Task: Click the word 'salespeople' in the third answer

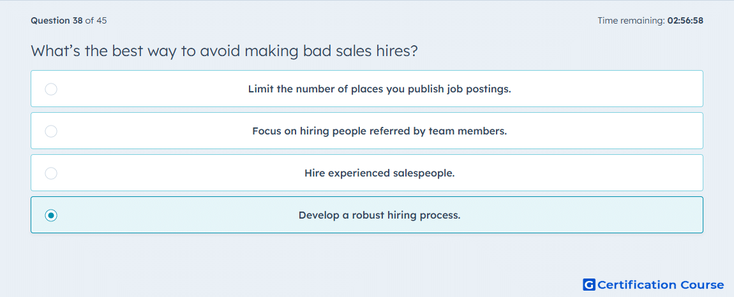Action: tap(423, 173)
